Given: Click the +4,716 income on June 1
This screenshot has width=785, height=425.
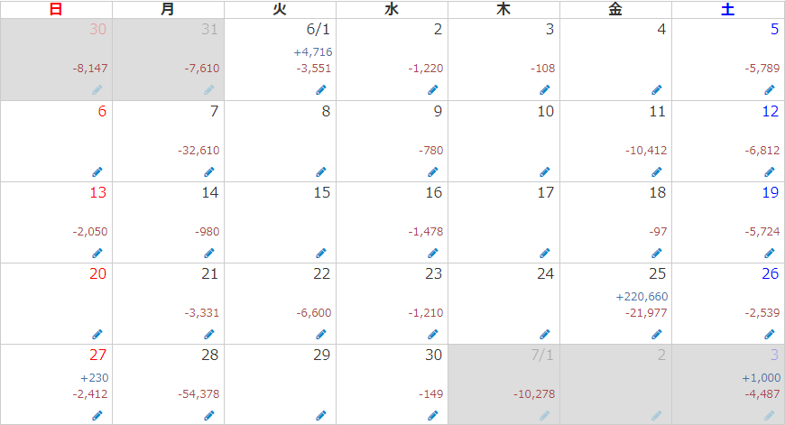Looking at the screenshot, I should point(313,52).
